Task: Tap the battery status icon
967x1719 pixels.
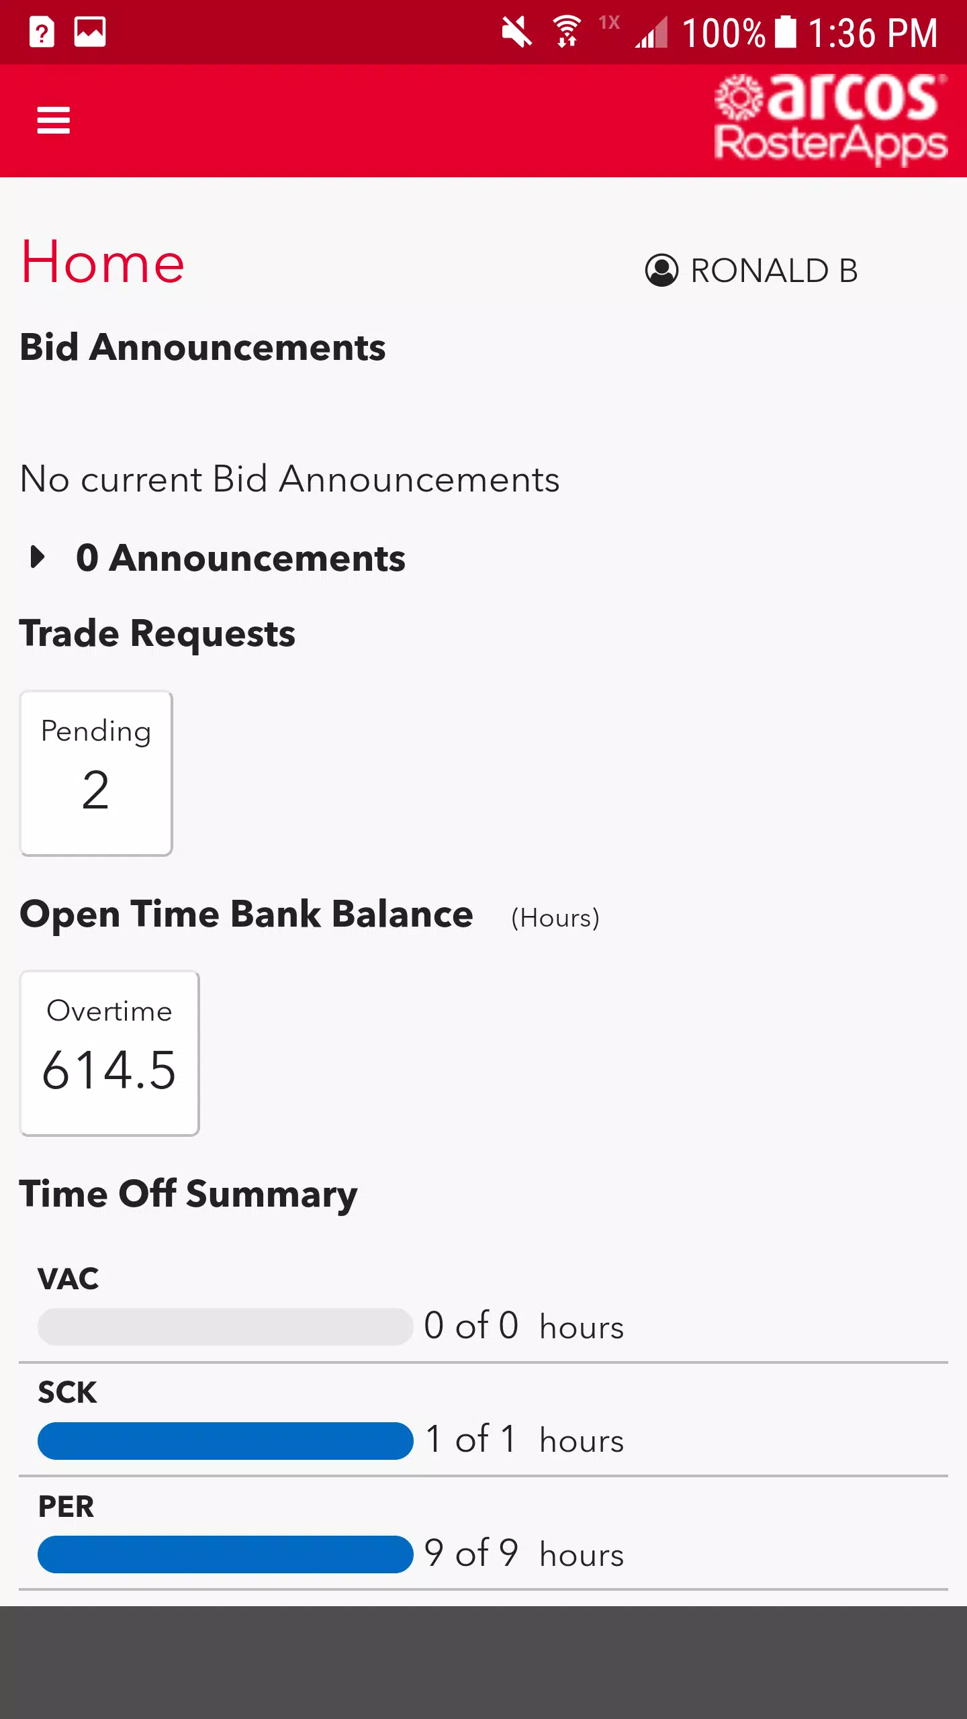Action: tap(785, 32)
